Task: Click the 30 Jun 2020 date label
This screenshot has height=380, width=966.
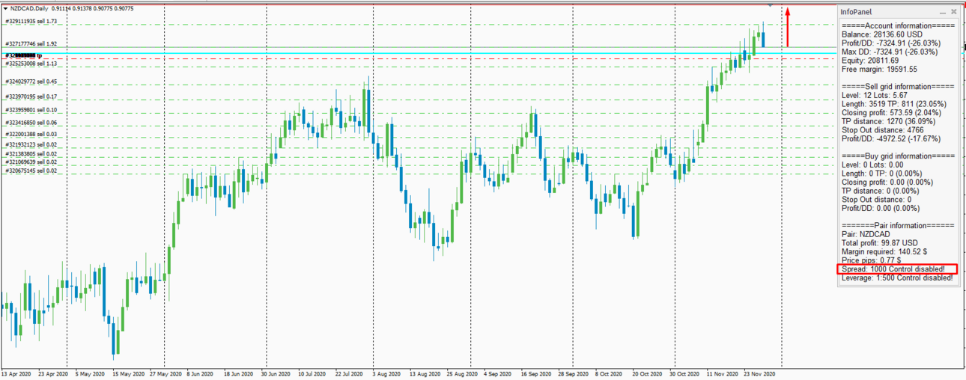Action: coord(276,373)
